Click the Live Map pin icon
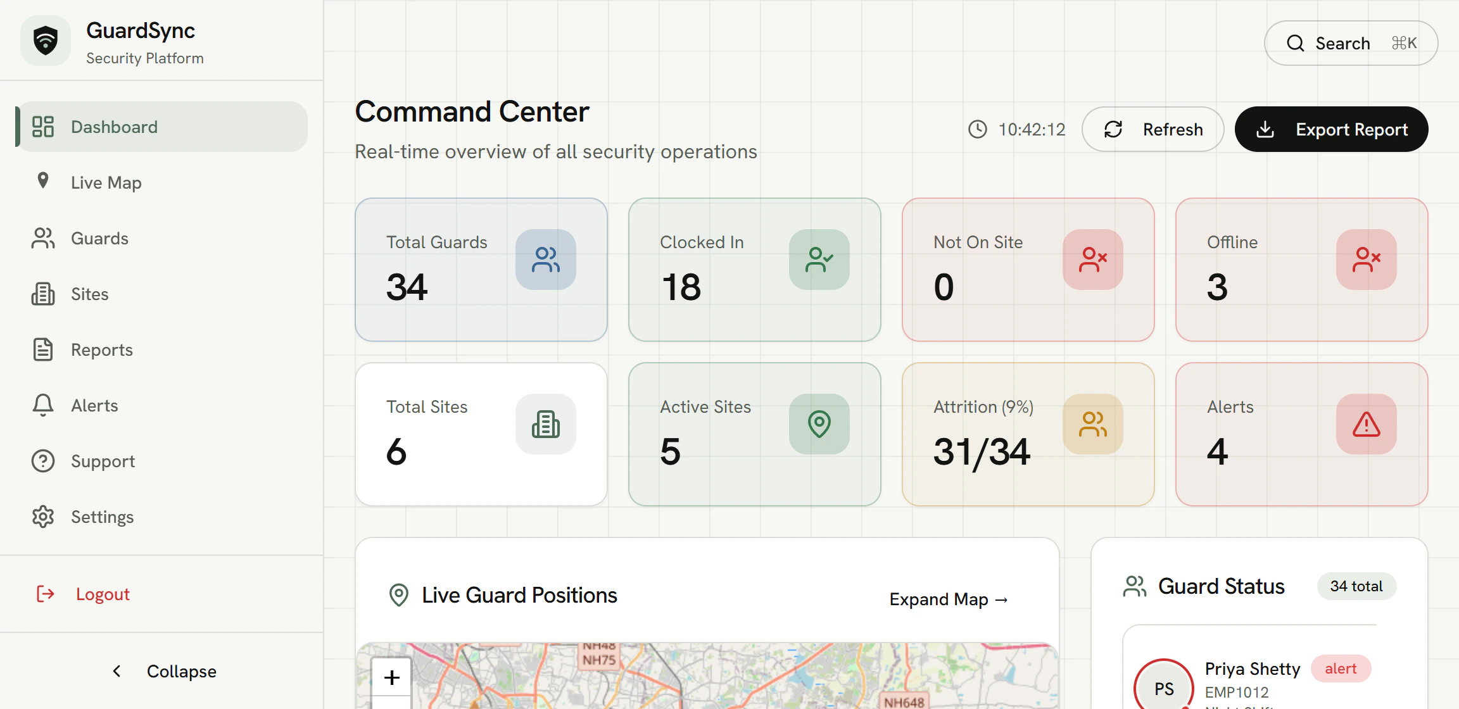 tap(43, 181)
